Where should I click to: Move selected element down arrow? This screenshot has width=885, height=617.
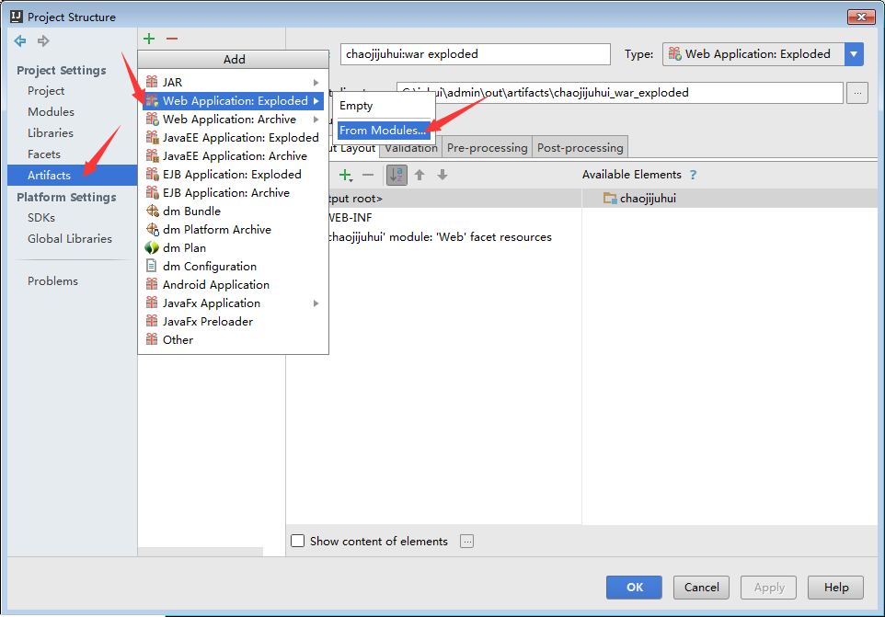click(442, 175)
